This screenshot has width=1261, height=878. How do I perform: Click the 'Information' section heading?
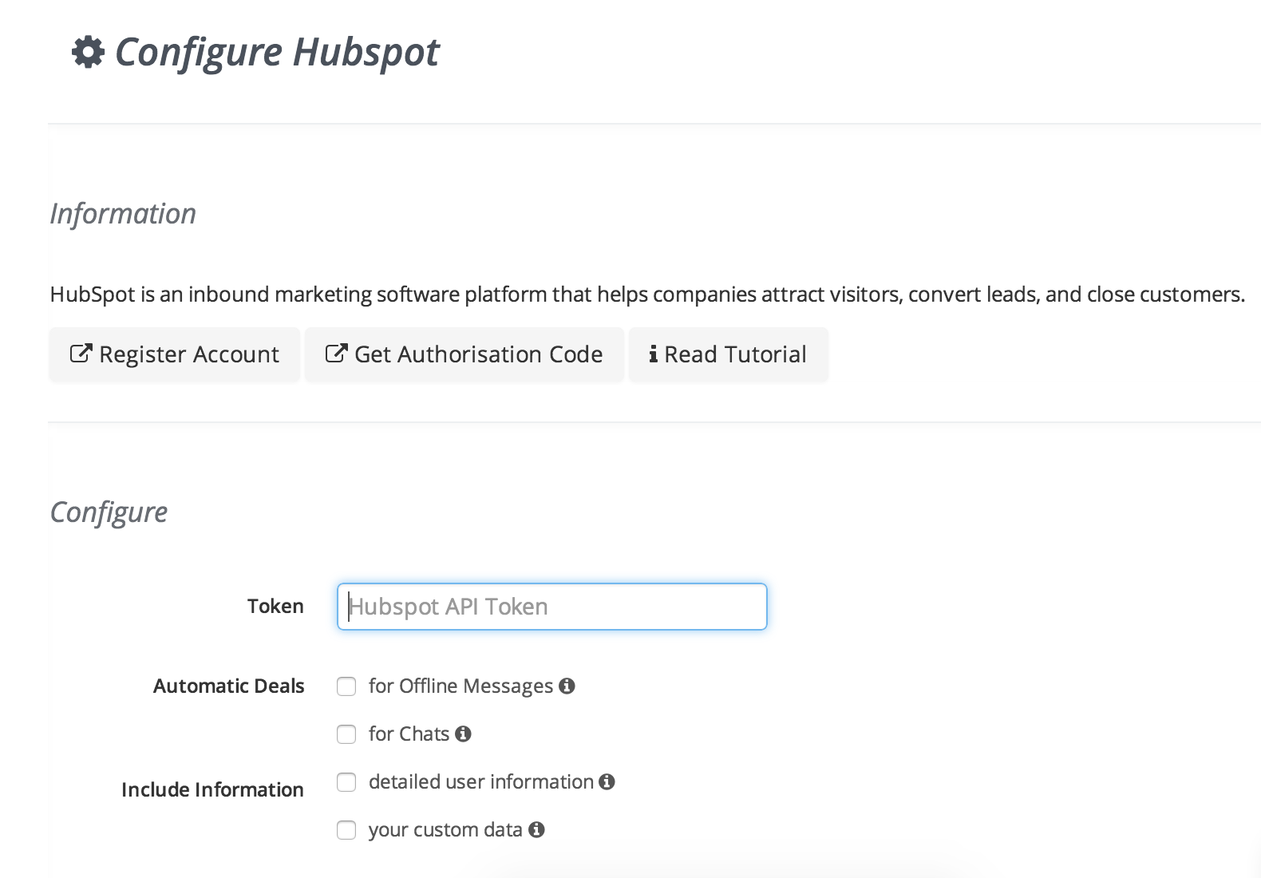click(x=123, y=214)
